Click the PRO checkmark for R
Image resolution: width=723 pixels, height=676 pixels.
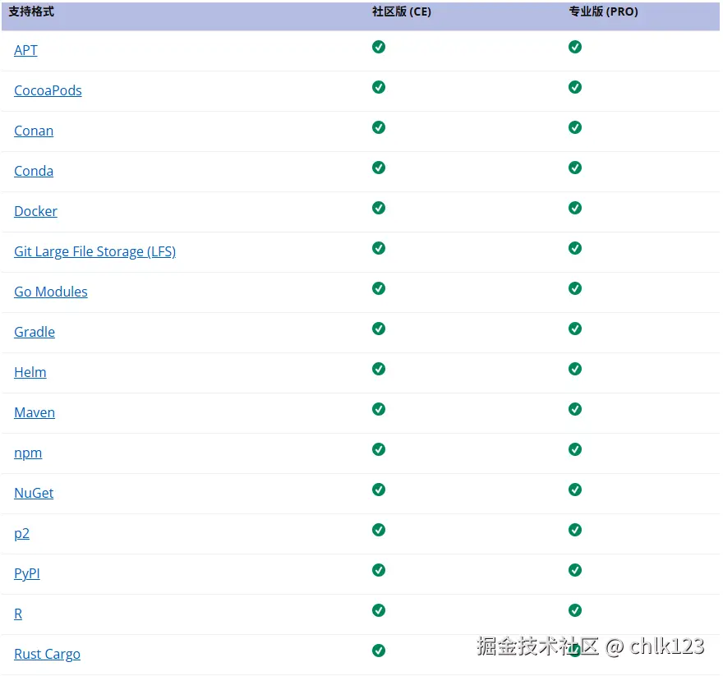(575, 610)
